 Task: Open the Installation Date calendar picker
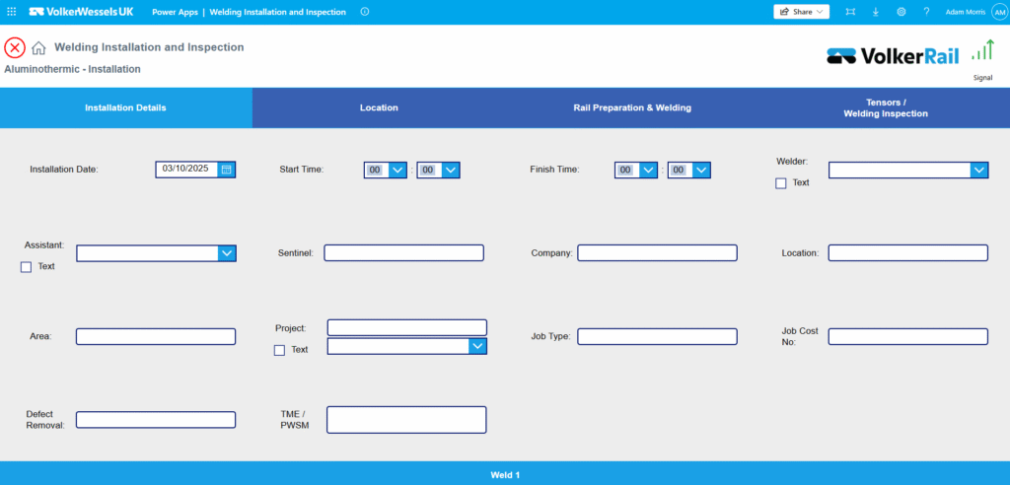point(226,170)
